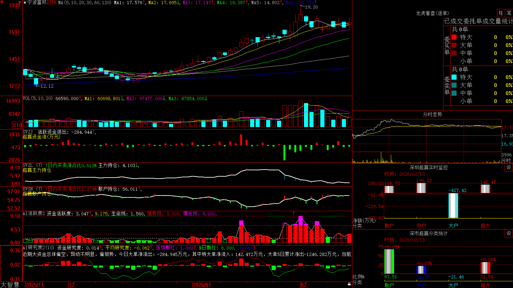Click red 超大 32.56 bar in 分类统计
The width and height of the screenshot is (513, 288).
tap(485, 268)
